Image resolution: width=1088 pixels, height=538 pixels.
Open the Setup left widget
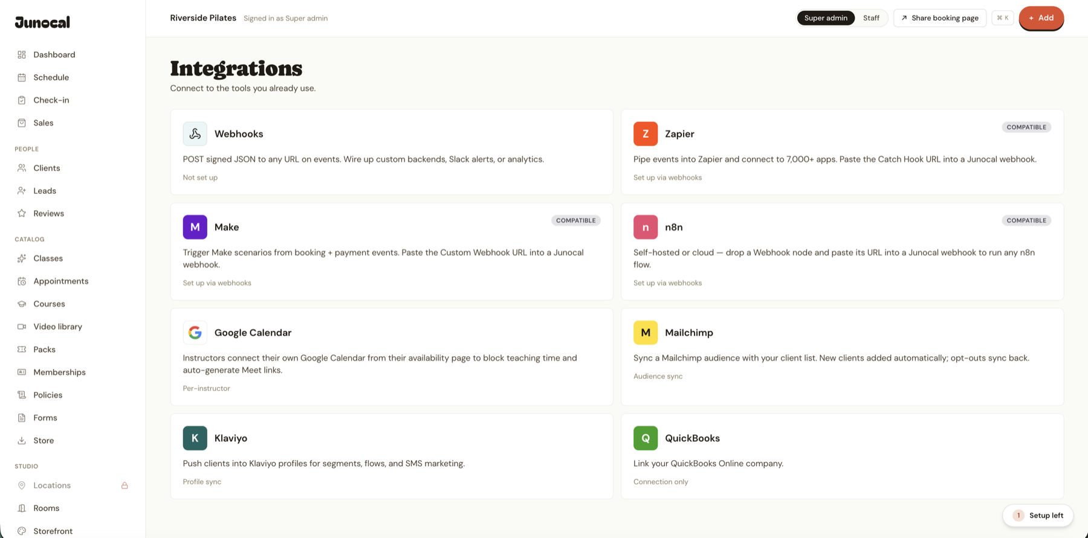(x=1038, y=516)
